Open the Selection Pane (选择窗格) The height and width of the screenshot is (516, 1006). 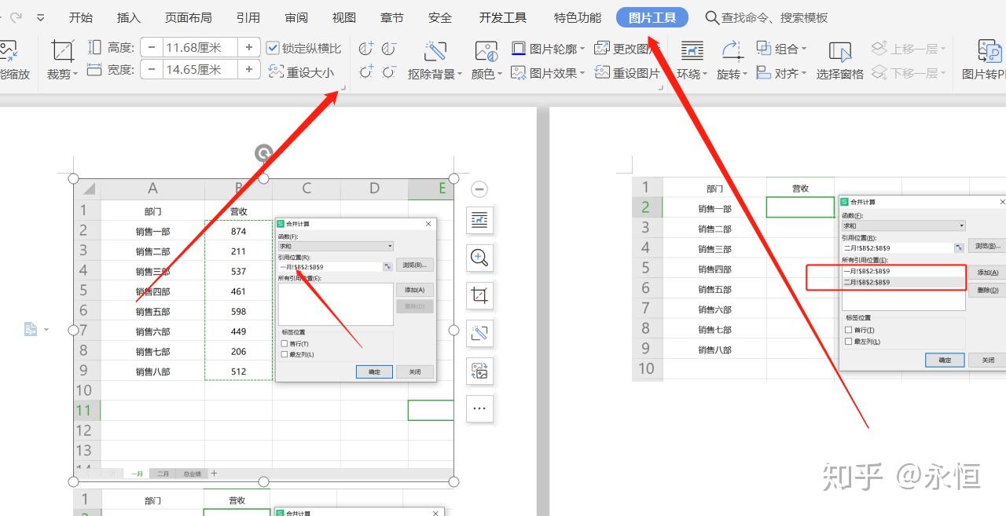click(x=840, y=61)
